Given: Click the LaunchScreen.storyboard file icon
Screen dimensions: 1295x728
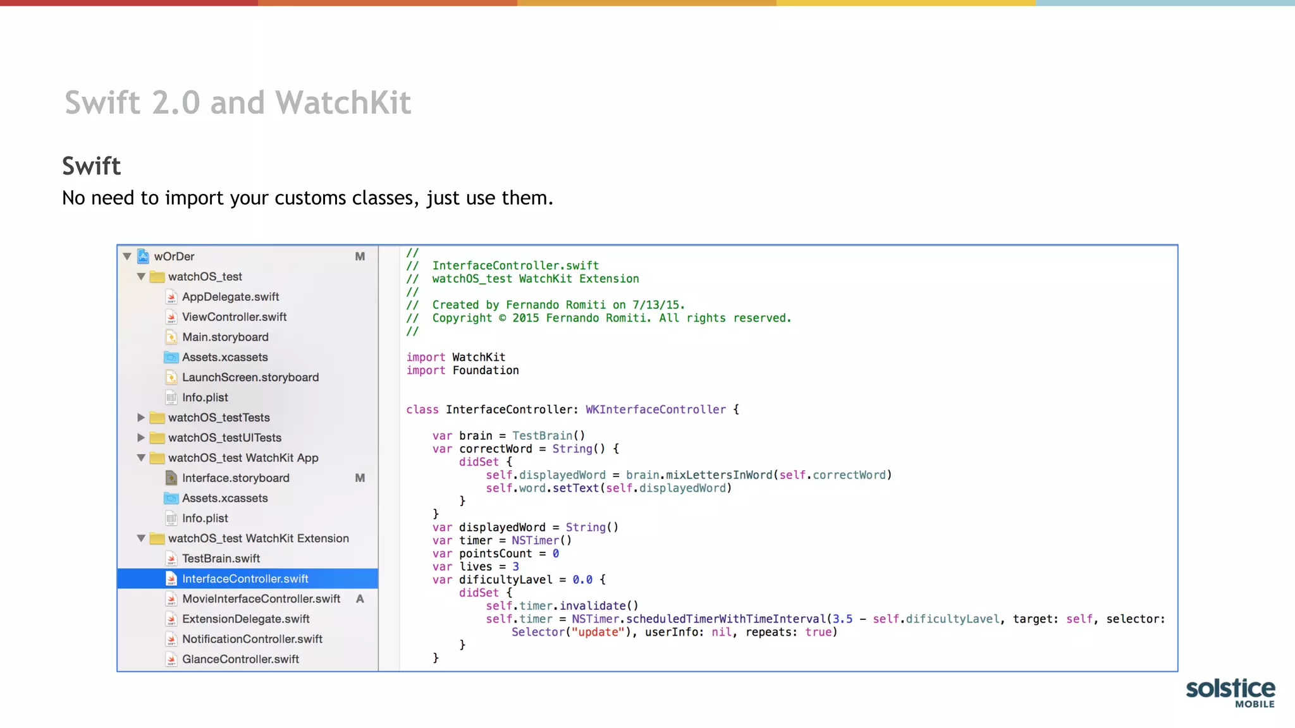Looking at the screenshot, I should [171, 377].
